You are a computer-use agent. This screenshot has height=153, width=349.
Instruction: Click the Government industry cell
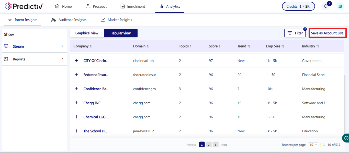point(312,61)
